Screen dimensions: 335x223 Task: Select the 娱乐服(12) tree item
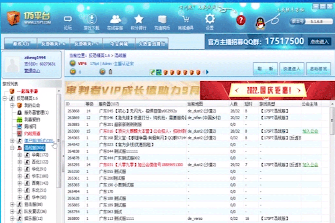click(x=33, y=218)
